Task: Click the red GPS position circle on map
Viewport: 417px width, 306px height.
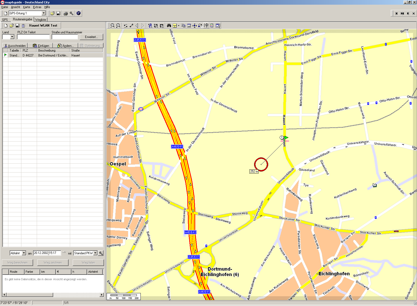Action: 261,164
